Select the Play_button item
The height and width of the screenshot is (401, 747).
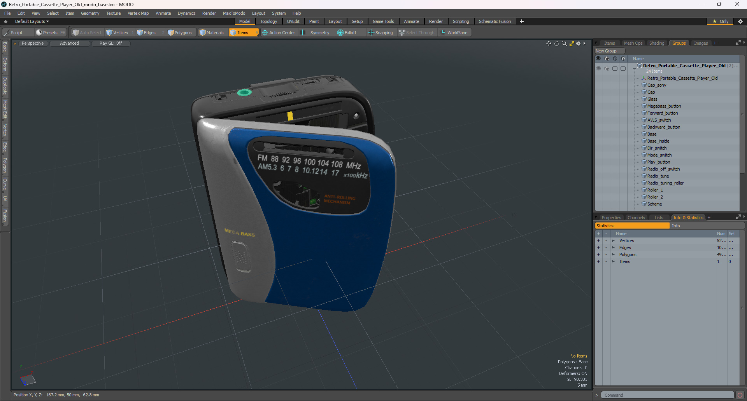point(658,162)
